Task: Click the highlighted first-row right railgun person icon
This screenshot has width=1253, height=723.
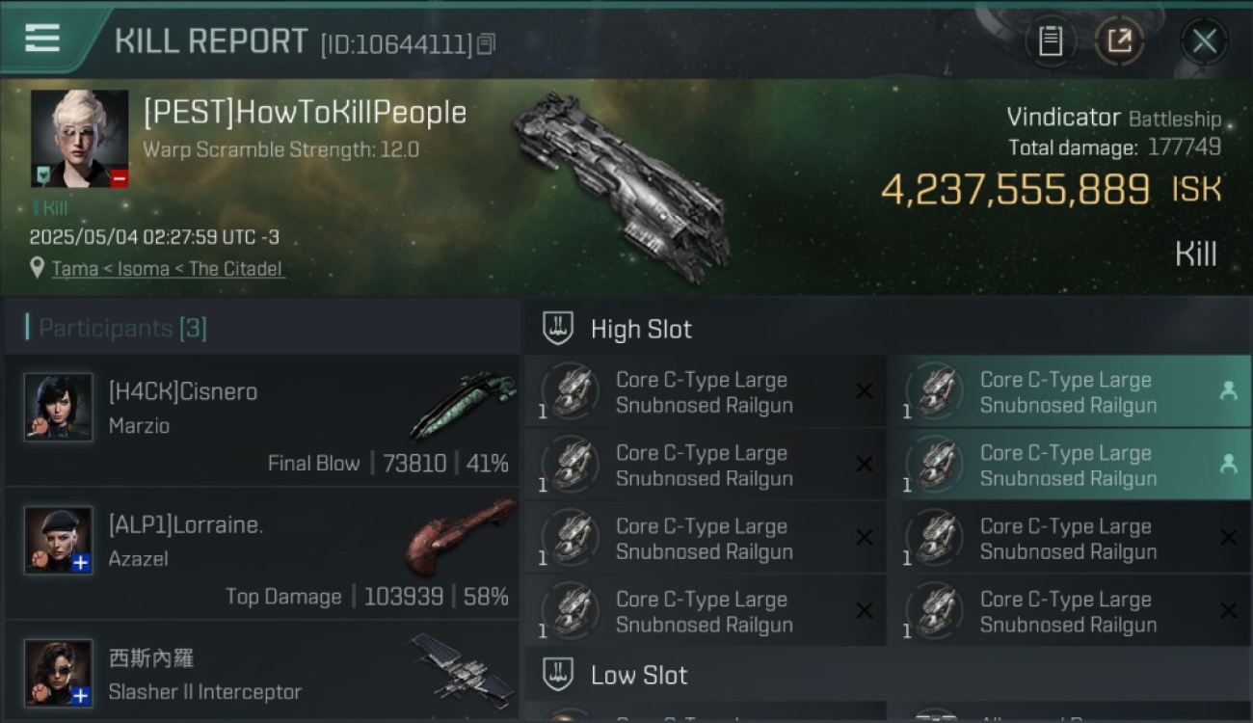Action: tap(1229, 390)
